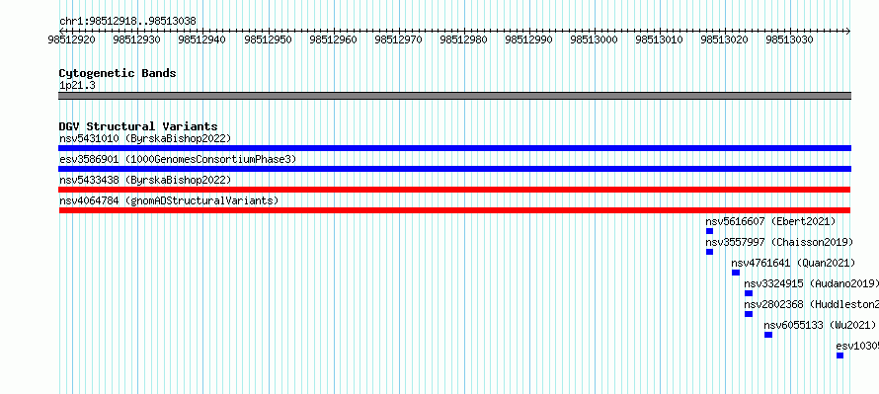Select the red bar for nsv4064784
Viewport: 879px width, 394px height.
pos(454,210)
